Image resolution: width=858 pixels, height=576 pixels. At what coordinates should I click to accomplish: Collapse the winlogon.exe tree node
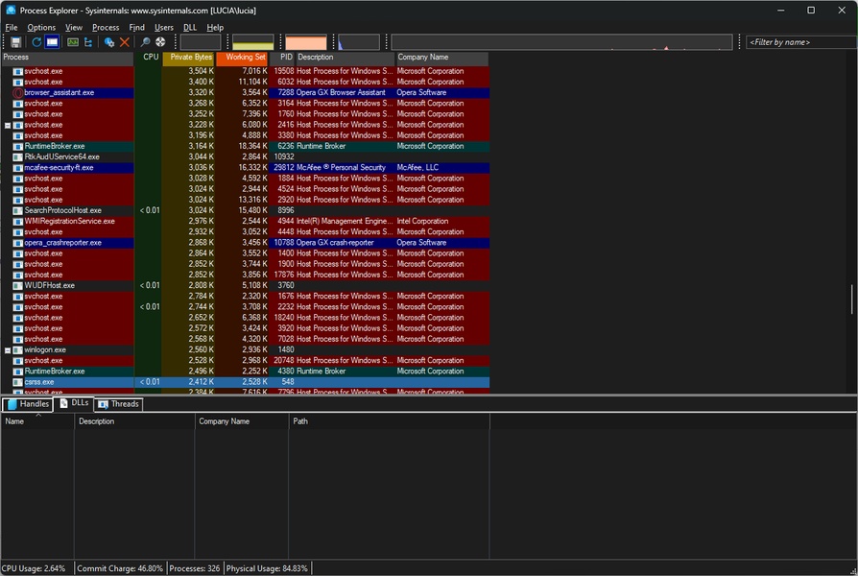click(8, 350)
